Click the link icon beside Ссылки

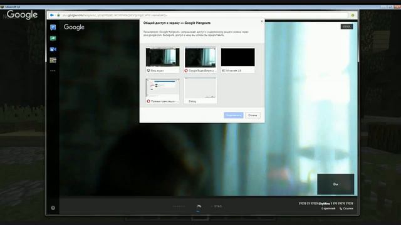(341, 209)
